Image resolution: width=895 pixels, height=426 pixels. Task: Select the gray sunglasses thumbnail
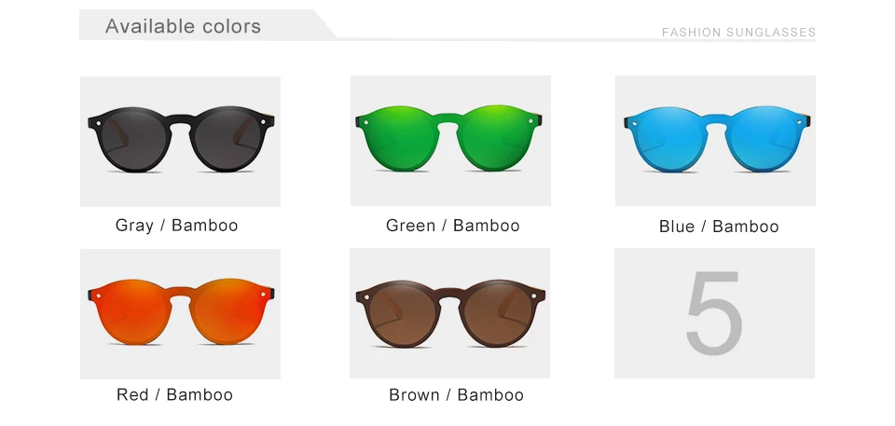(x=180, y=142)
